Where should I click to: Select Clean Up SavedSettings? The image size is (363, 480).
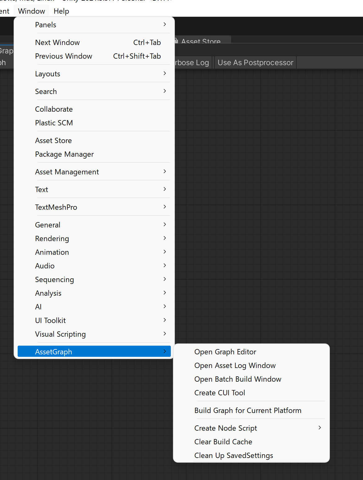251,455
